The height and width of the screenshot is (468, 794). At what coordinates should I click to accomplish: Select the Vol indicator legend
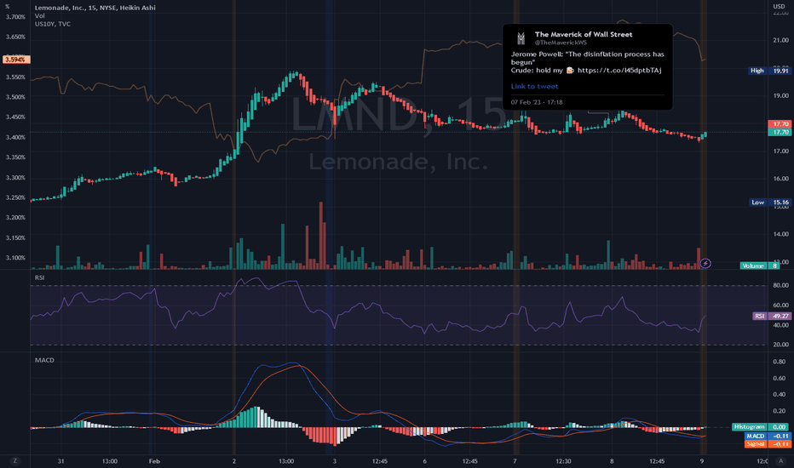[x=39, y=15]
